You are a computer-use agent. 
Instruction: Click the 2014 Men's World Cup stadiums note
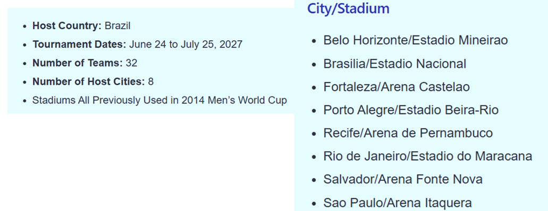click(x=159, y=100)
